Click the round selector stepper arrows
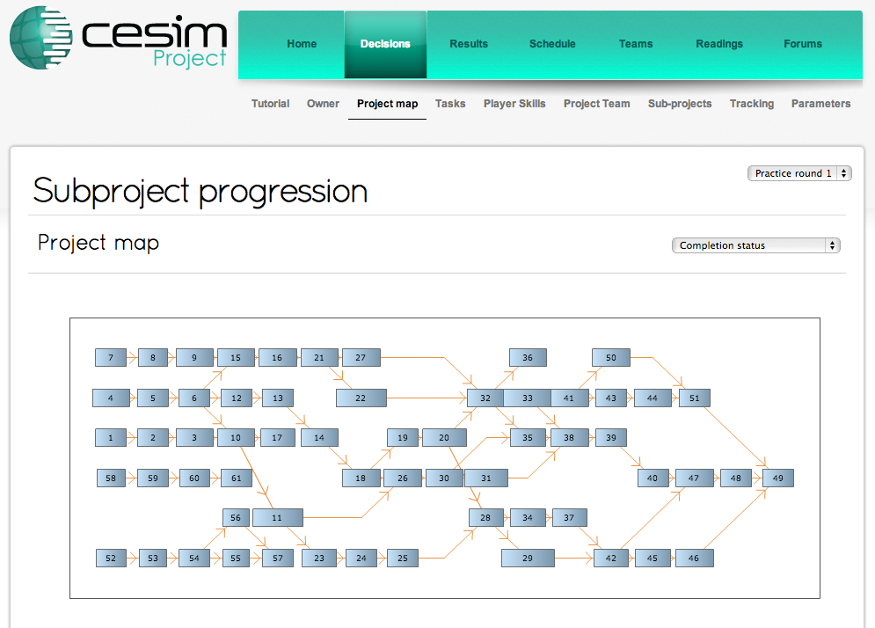Viewport: 875px width, 628px height. pyautogui.click(x=842, y=173)
